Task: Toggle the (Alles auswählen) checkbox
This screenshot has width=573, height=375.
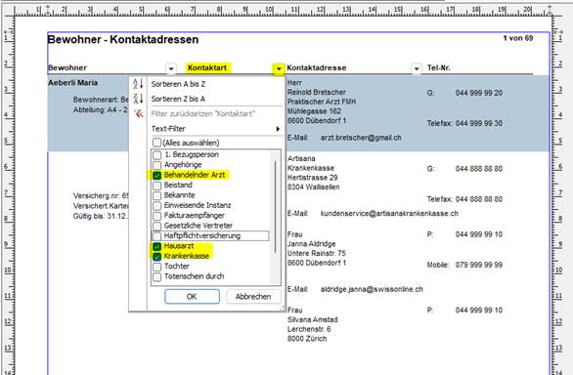Action: coord(156,143)
